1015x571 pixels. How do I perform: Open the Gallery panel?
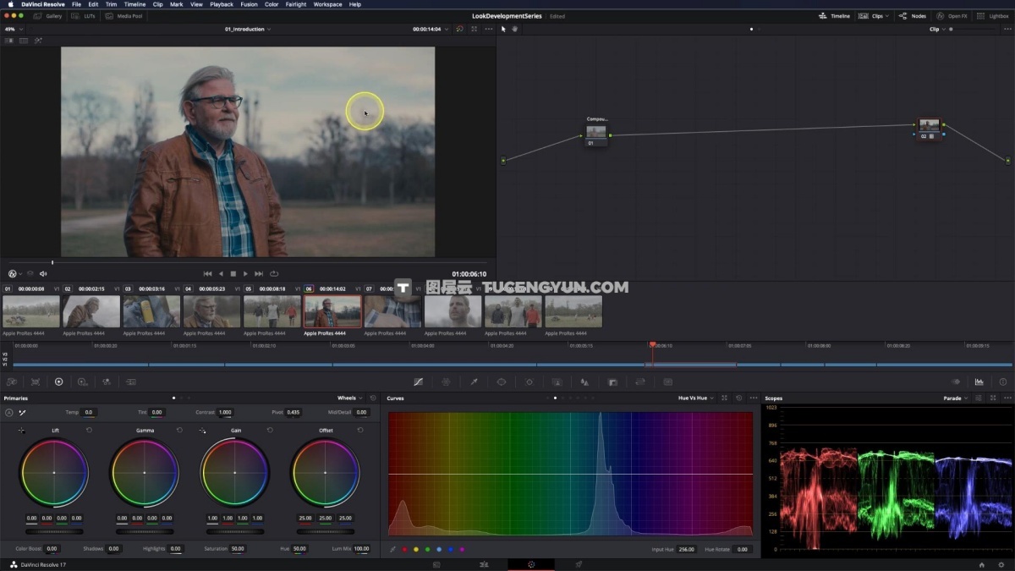(49, 16)
